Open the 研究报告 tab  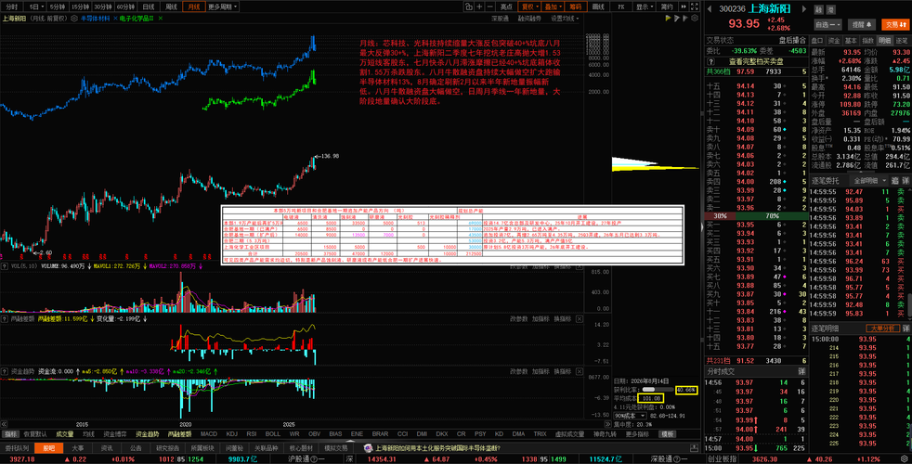[165, 448]
